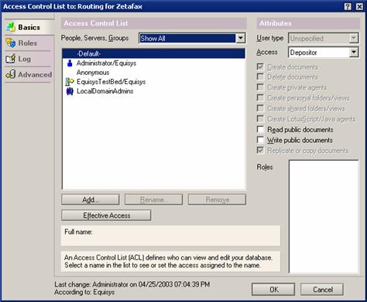Click the Administrator/Equisys person icon
This screenshot has width=367, height=302.
70,63
